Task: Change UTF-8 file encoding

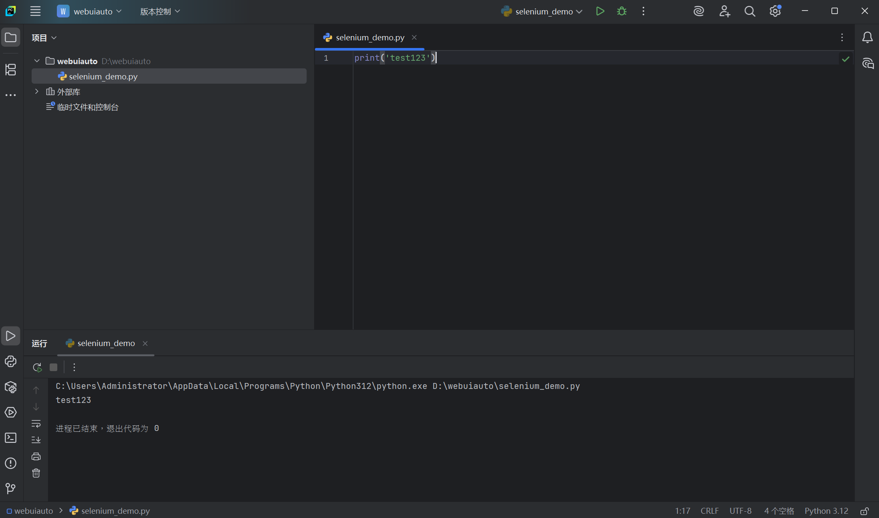Action: (741, 511)
